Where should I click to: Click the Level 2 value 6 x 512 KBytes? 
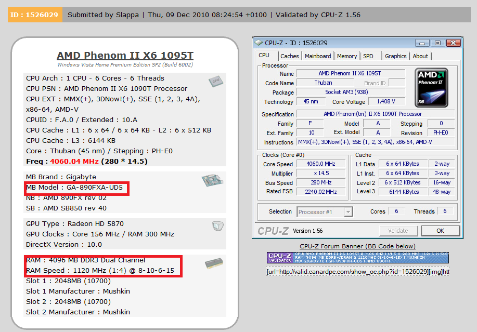(x=403, y=182)
